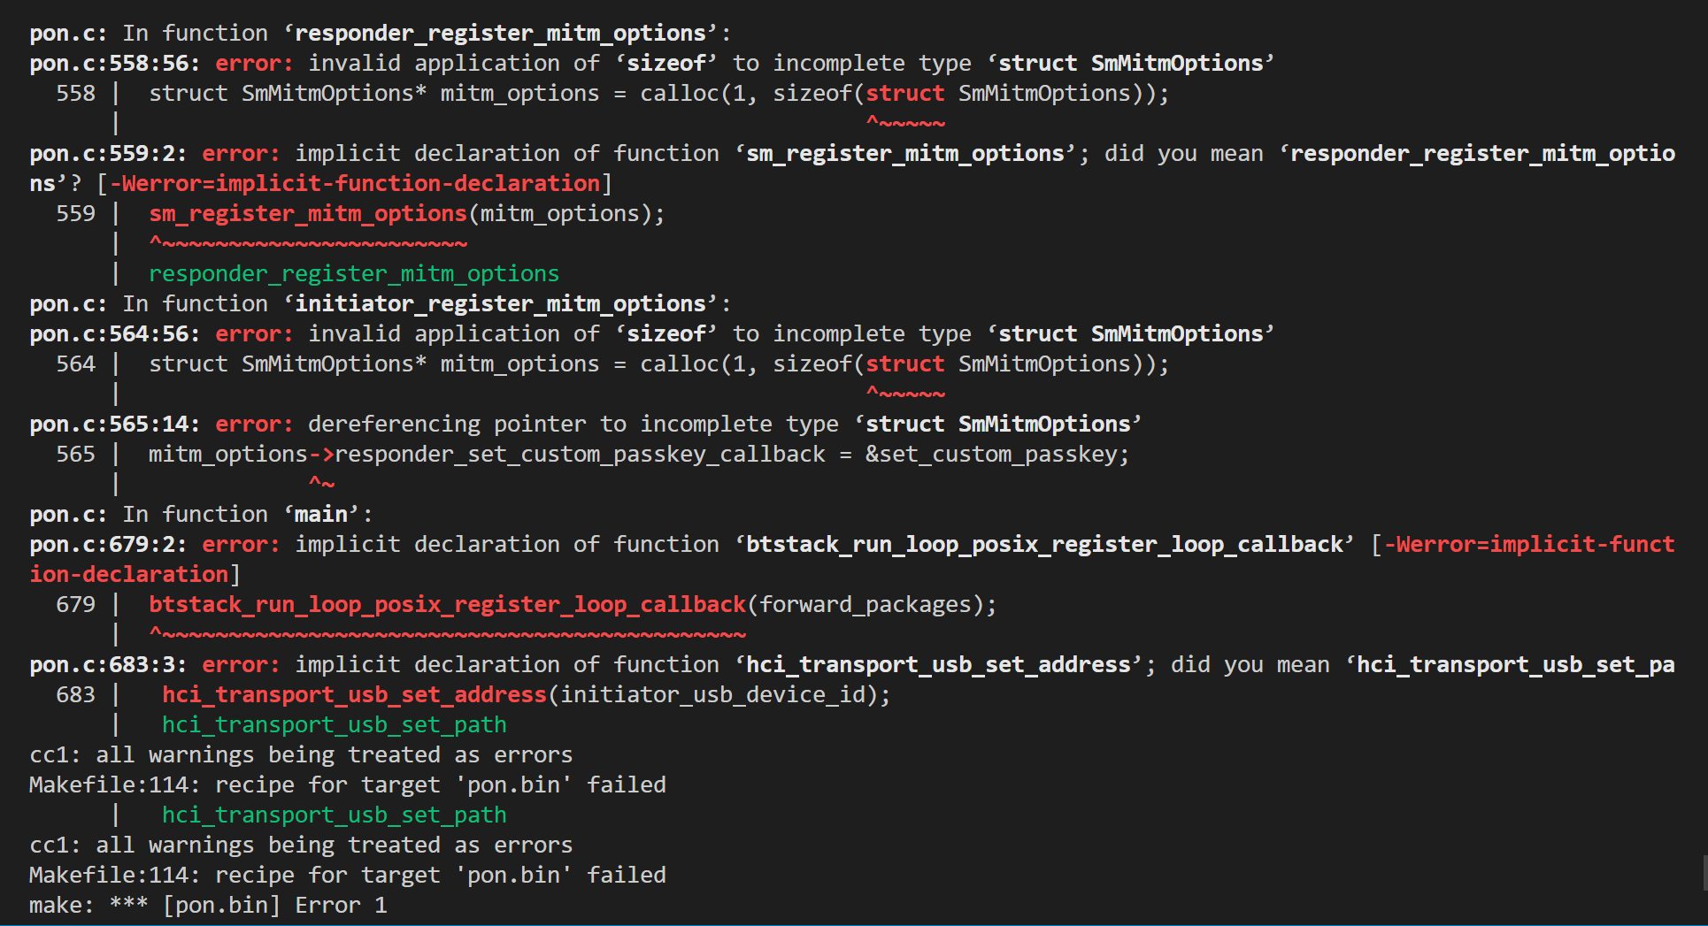Click the 'pon.c:558:56:' error location
The image size is (1708, 926).
pyautogui.click(x=115, y=64)
